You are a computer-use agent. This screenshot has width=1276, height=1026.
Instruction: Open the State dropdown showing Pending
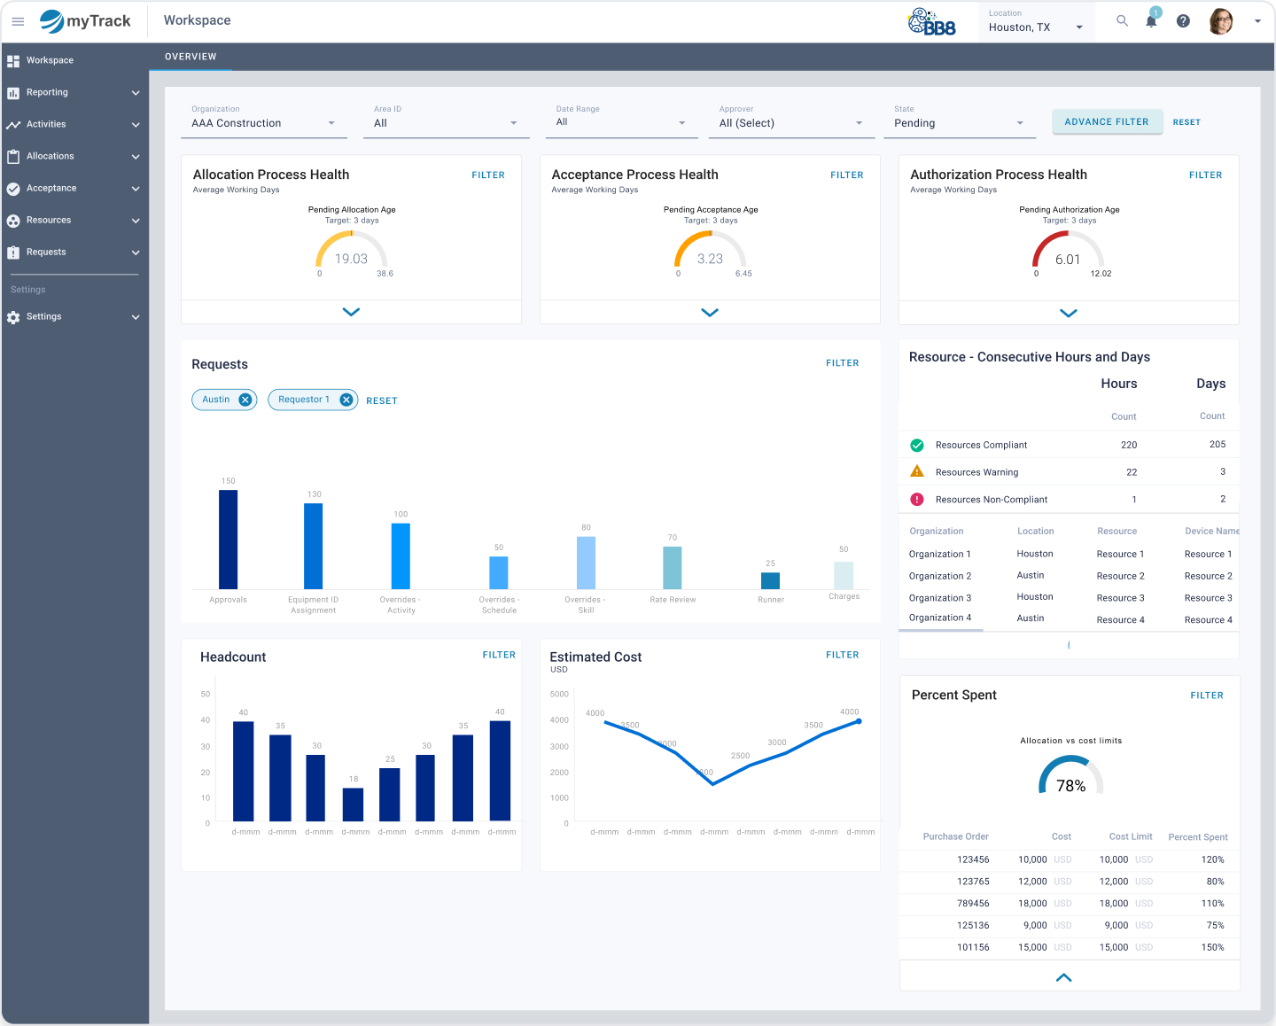[959, 123]
